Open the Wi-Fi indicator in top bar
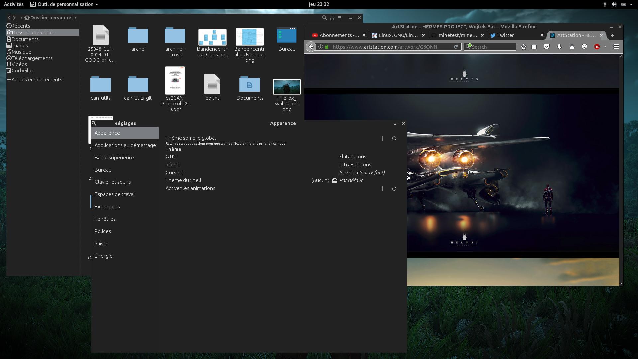 tap(605, 4)
